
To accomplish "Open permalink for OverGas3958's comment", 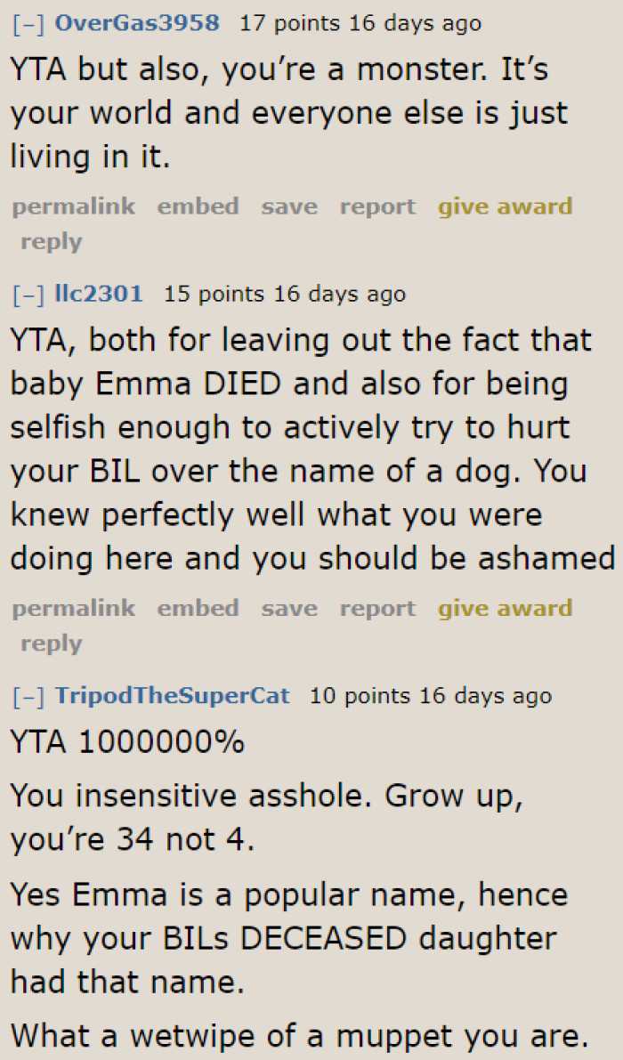I will [x=74, y=206].
